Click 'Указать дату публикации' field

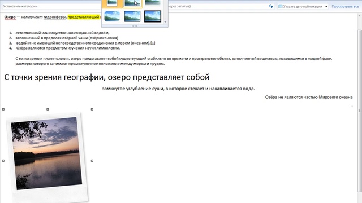(303, 6)
